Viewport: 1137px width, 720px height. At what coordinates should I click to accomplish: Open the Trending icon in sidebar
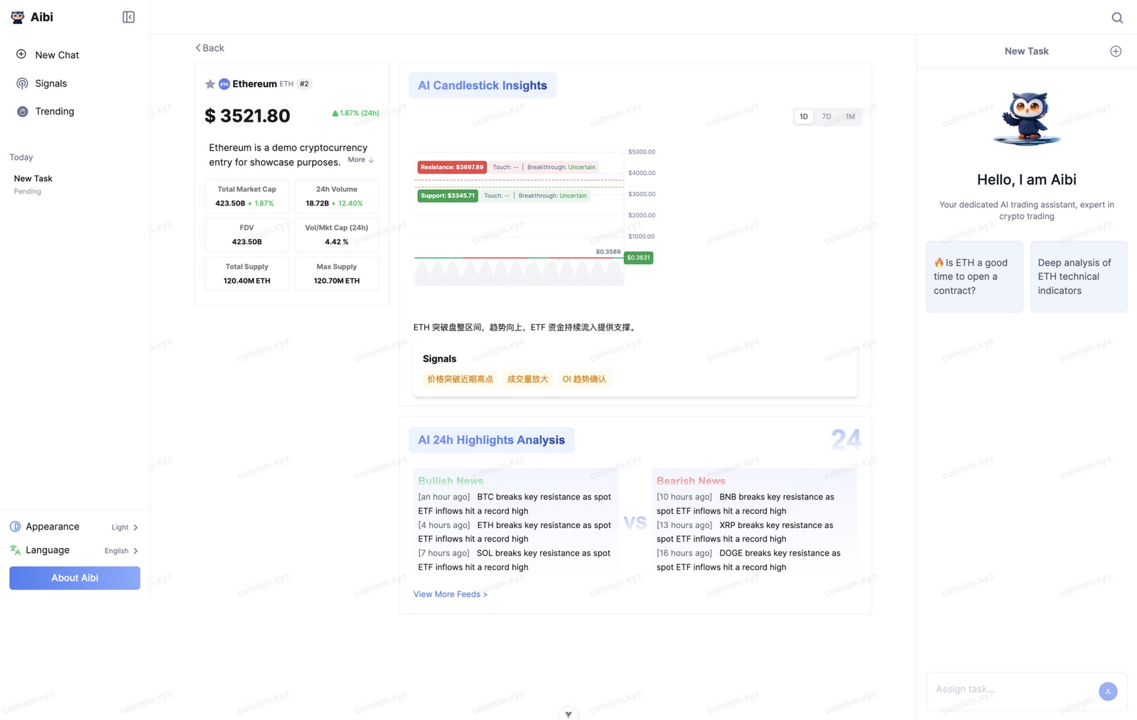click(x=22, y=112)
